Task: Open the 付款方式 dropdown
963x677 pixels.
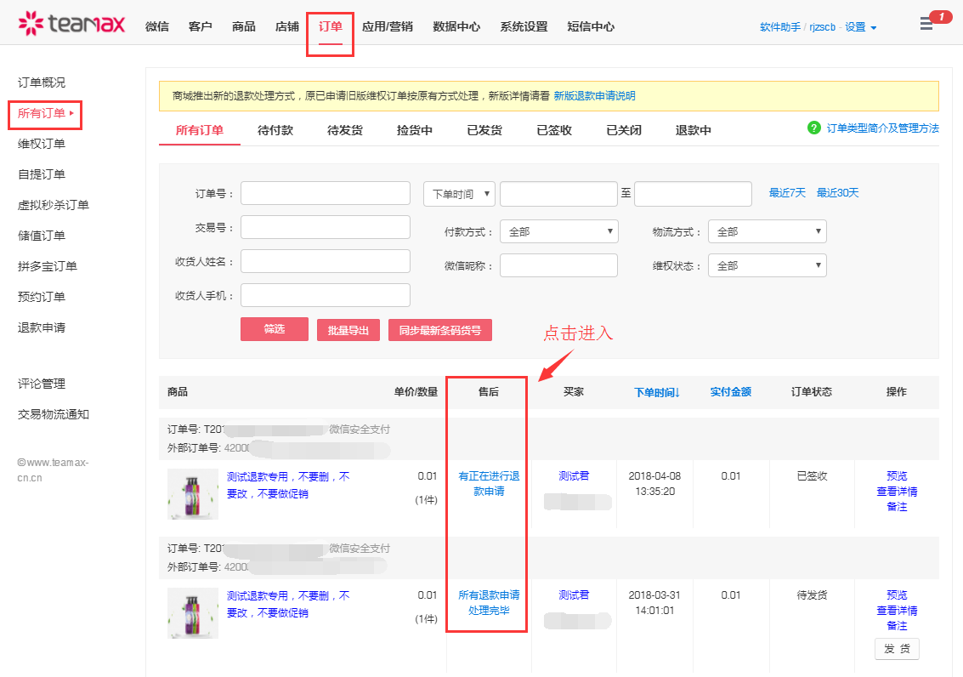Action: point(558,231)
